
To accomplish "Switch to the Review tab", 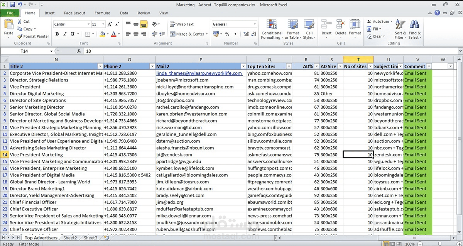I will point(144,13).
